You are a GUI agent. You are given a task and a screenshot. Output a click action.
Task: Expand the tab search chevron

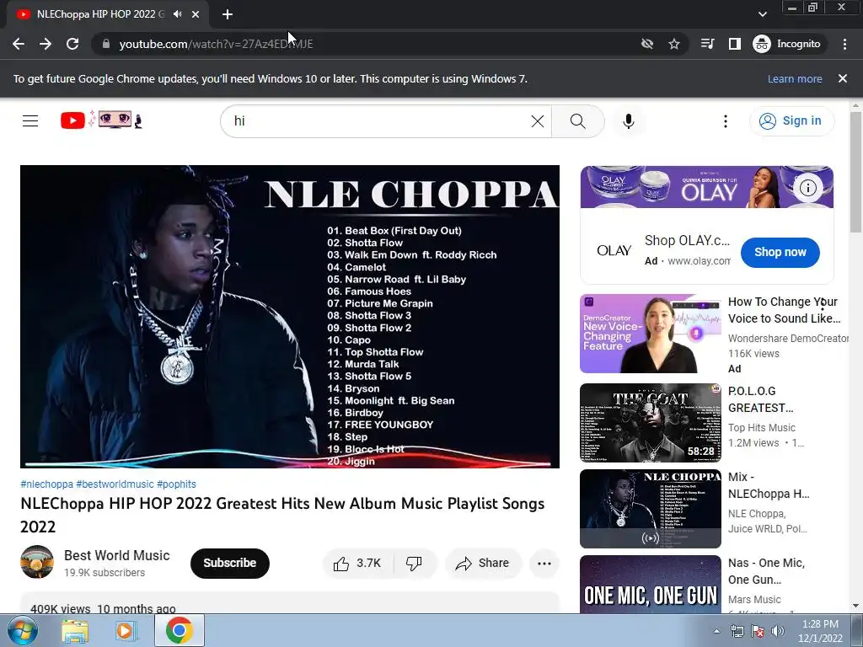tap(763, 14)
